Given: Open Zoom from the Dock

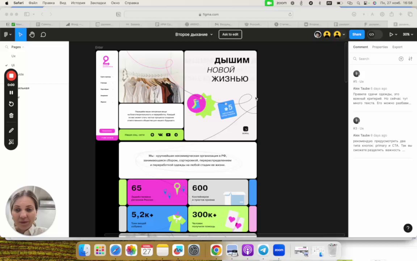Looking at the screenshot, I should point(279,250).
